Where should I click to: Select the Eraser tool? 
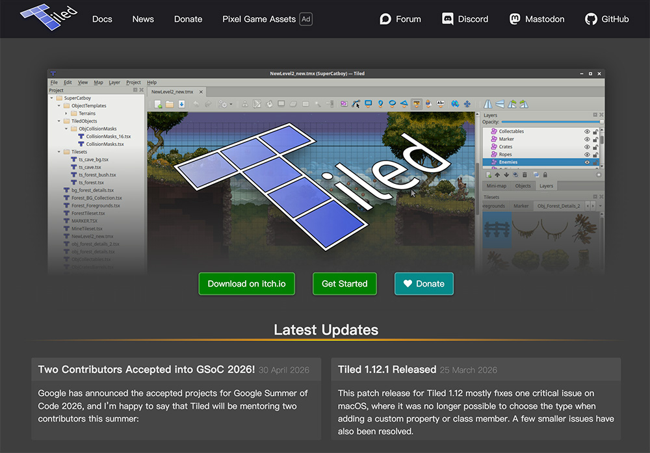(x=293, y=104)
